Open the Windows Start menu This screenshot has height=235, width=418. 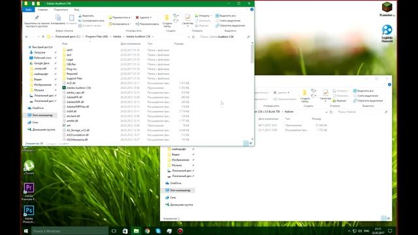click(26, 231)
